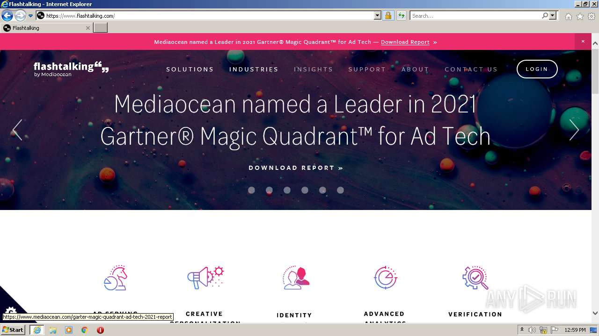Open the Identity heading link

pos(294,315)
